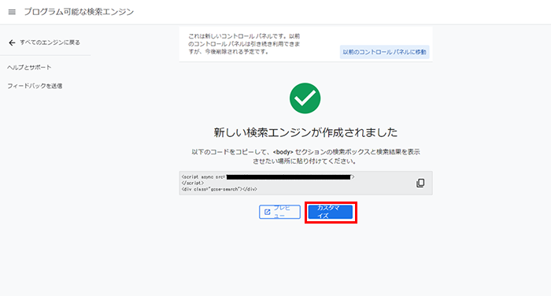Screen dimensions: 551x296
Task: Click the back arrow beside すべてのエンジンに戻る
Action: [x=12, y=43]
